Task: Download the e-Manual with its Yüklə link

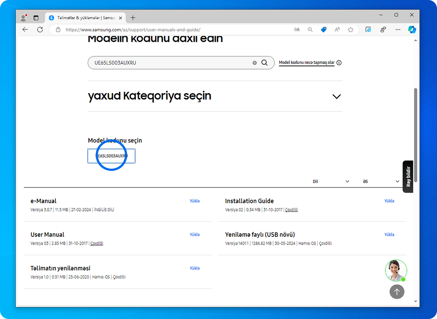Action: tap(194, 201)
